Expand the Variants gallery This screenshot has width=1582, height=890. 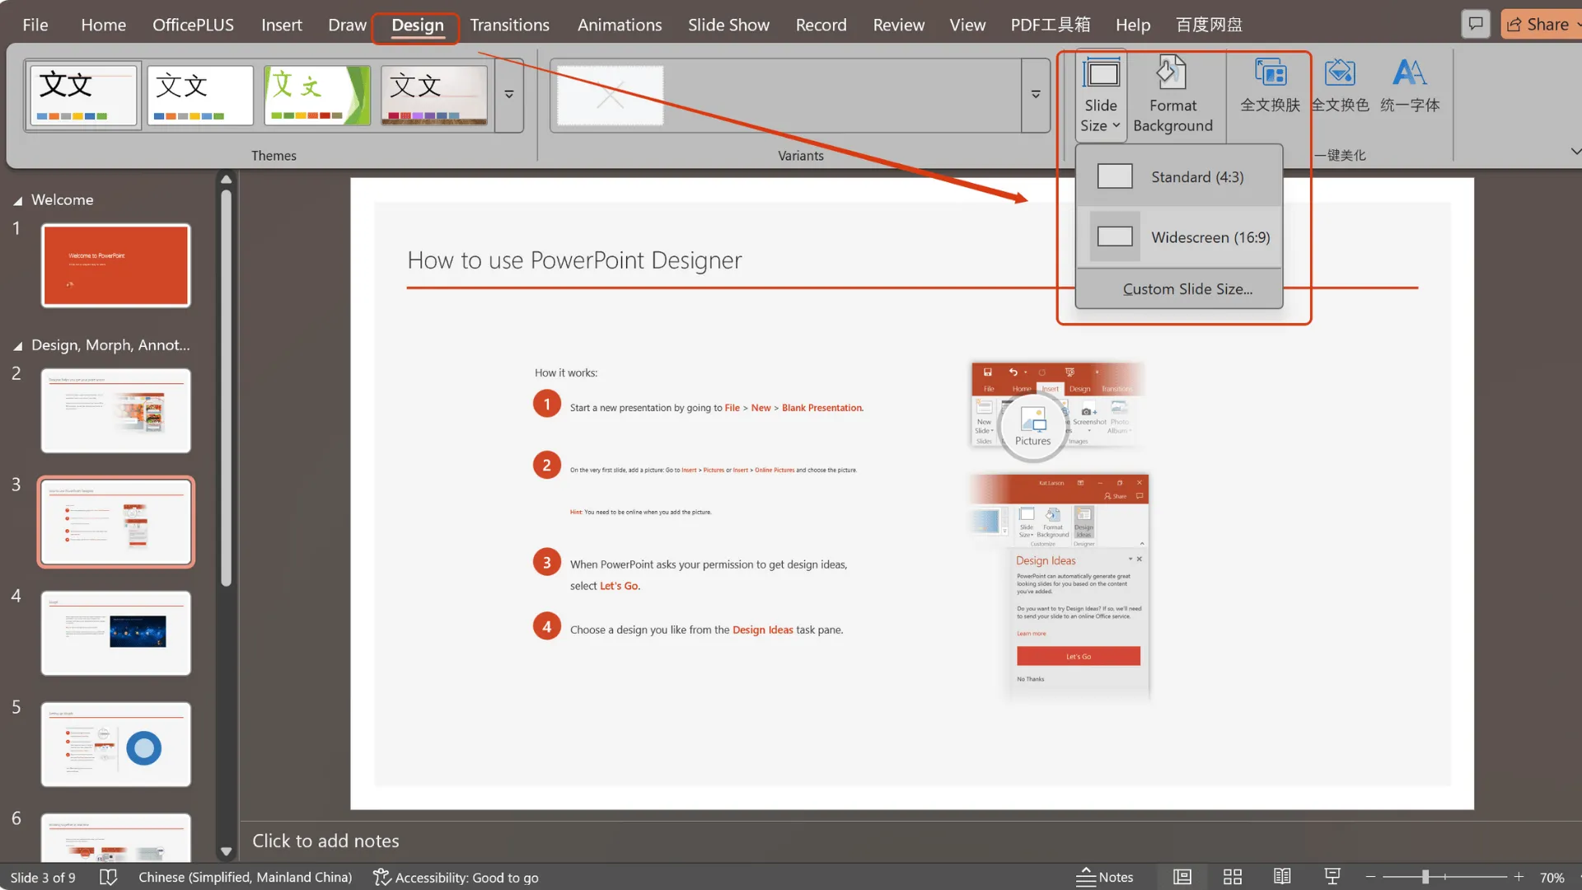(1036, 95)
